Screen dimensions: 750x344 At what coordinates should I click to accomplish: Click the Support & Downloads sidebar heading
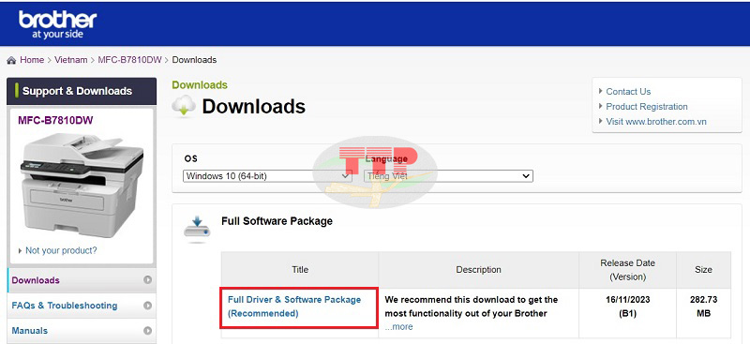tap(82, 91)
